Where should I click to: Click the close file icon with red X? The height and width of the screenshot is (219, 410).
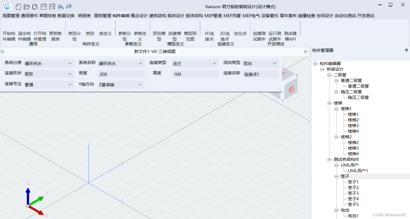(35, 7)
